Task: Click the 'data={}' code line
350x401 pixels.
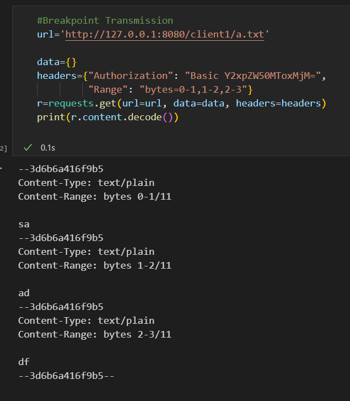Action: pyautogui.click(x=57, y=62)
